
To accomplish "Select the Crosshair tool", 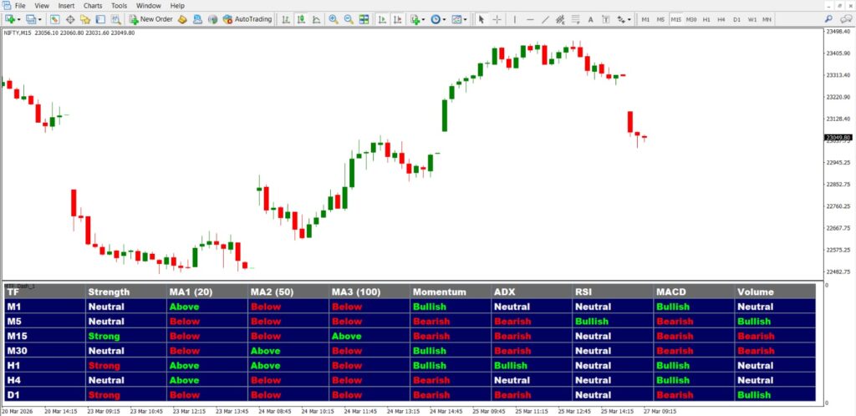I will (x=497, y=18).
